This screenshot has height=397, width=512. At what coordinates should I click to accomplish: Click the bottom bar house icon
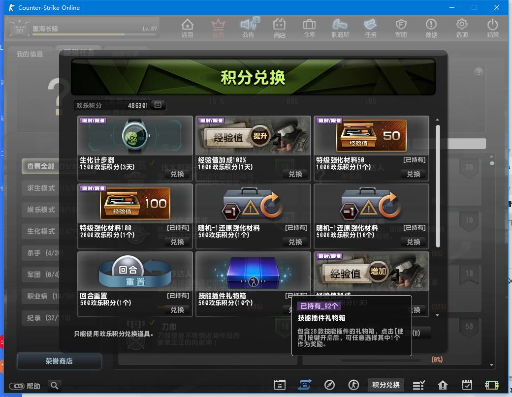(443, 385)
